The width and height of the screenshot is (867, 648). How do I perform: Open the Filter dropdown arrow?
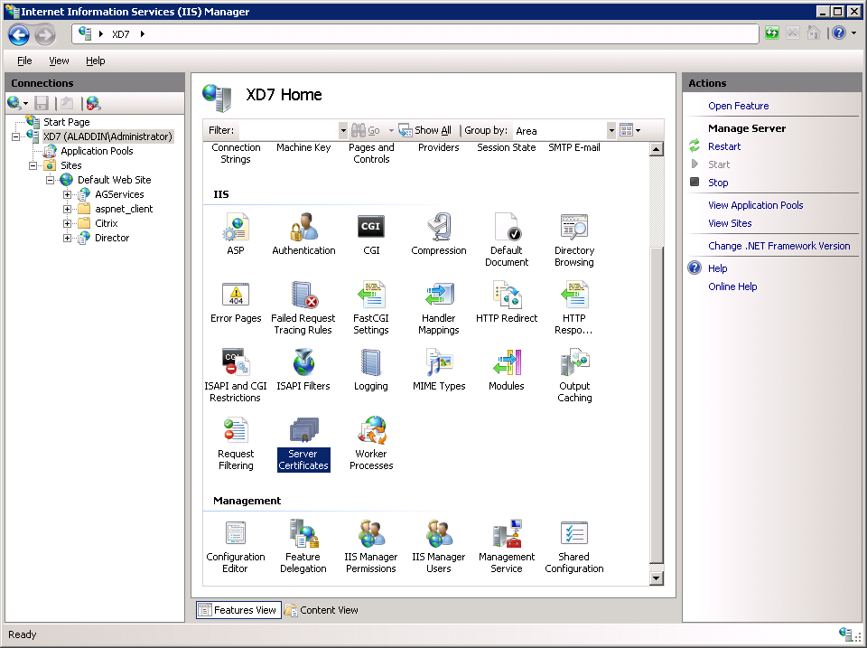(x=343, y=131)
